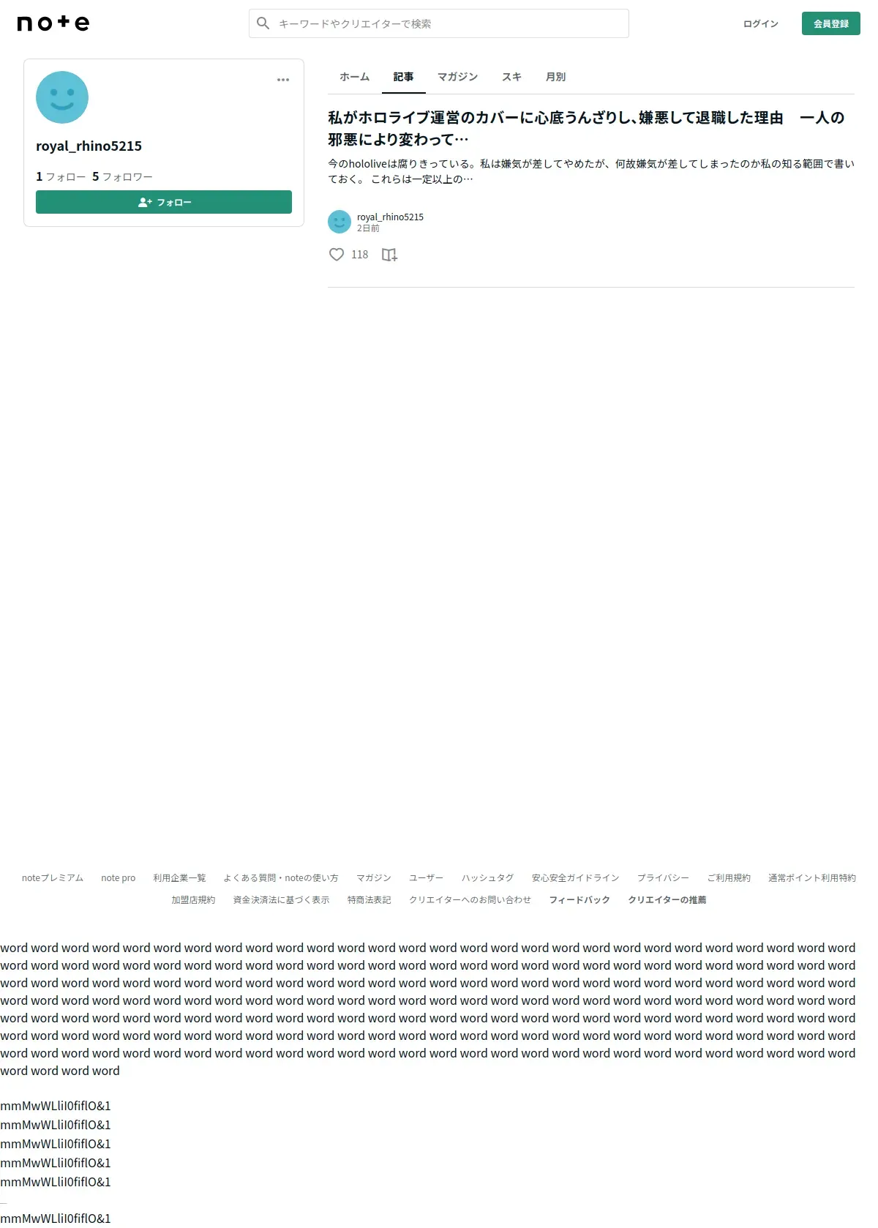Open the three-dot profile options menu
Screen dimensions: 878x1228
coord(283,80)
